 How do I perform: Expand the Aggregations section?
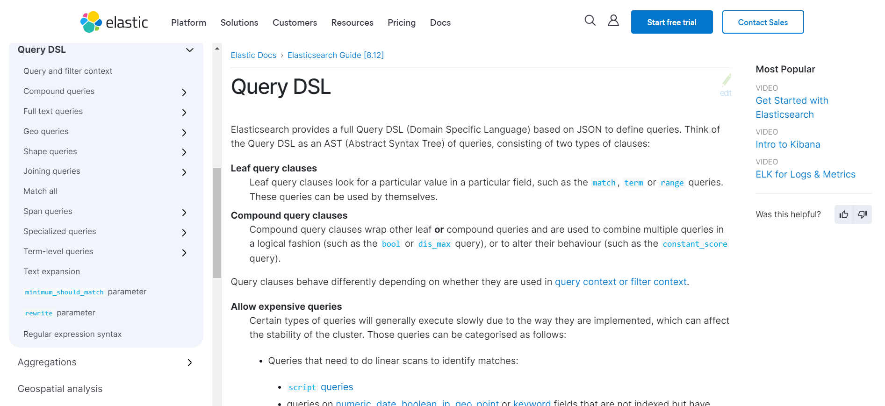tap(189, 363)
